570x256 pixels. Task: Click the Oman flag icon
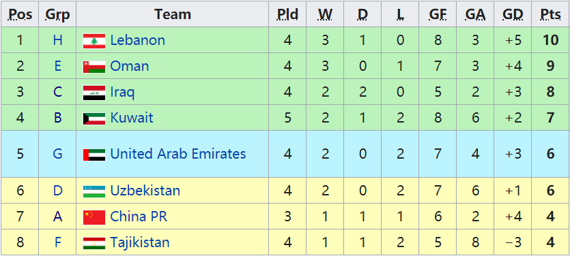point(94,67)
